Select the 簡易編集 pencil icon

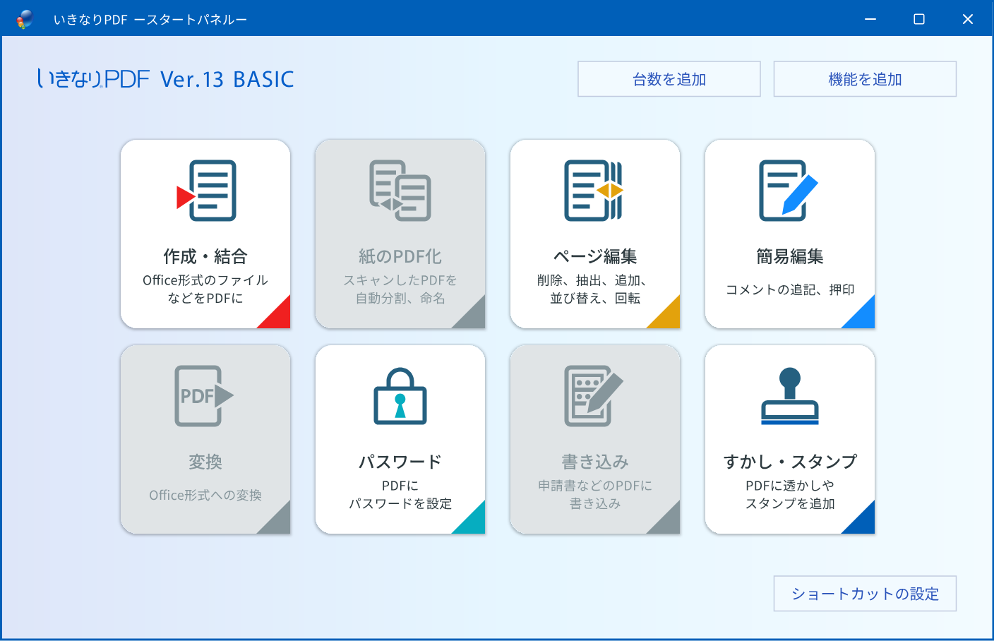click(789, 191)
